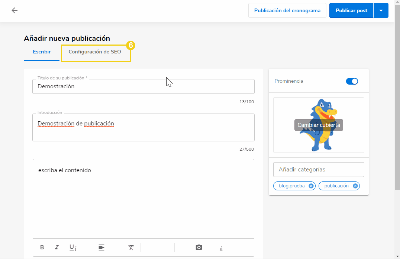Click the Publicar post button
The height and width of the screenshot is (259, 400).
click(351, 10)
